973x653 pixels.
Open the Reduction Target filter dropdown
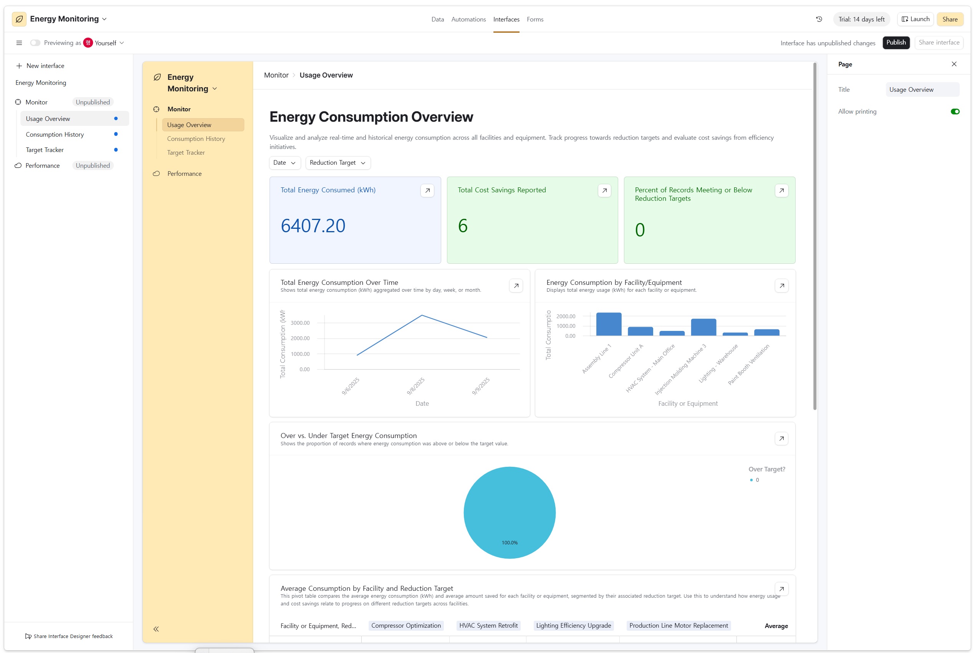tap(338, 163)
